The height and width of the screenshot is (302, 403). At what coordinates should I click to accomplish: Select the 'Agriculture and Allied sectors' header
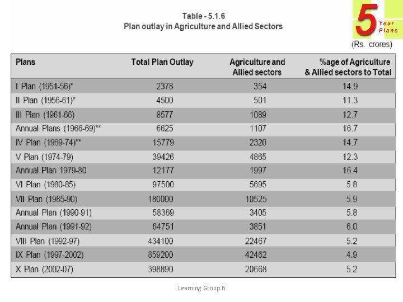coord(257,67)
